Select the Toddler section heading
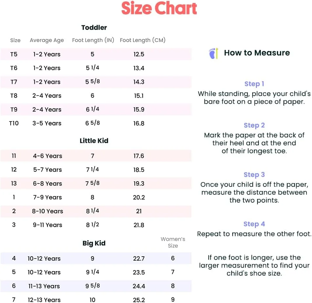 point(94,28)
